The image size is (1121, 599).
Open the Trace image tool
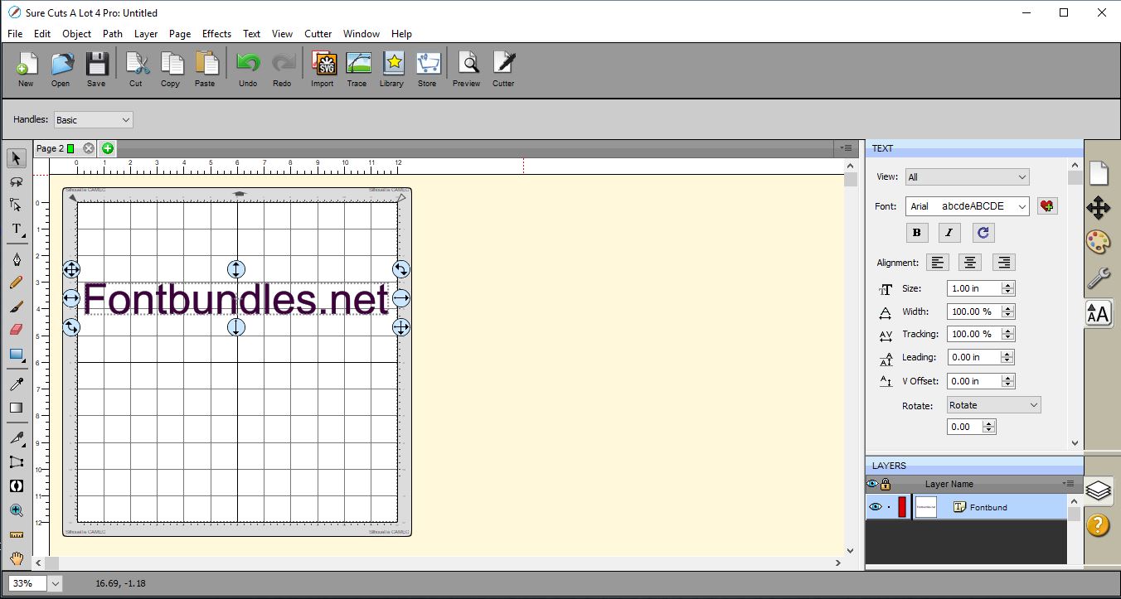357,70
